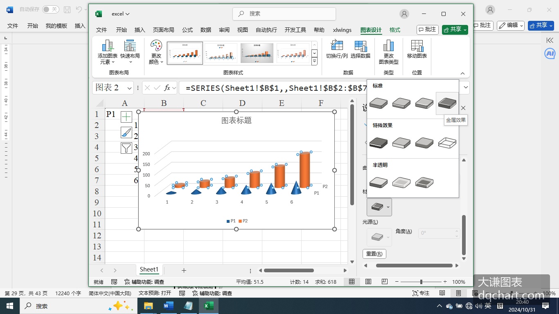
Task: Open the xlwings ribbon tab
Action: pyautogui.click(x=342, y=30)
